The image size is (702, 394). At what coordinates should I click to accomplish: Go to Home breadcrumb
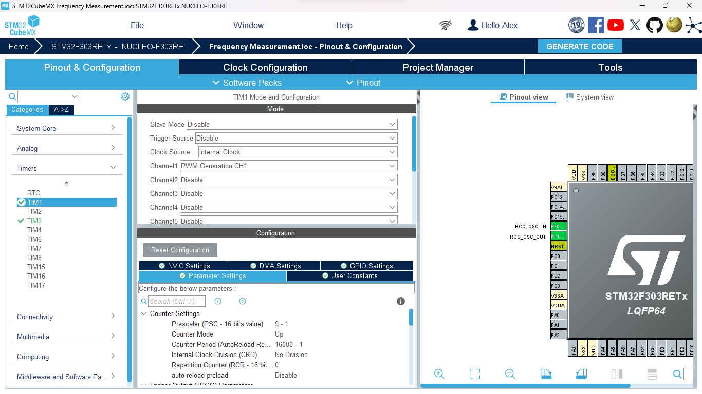(19, 46)
